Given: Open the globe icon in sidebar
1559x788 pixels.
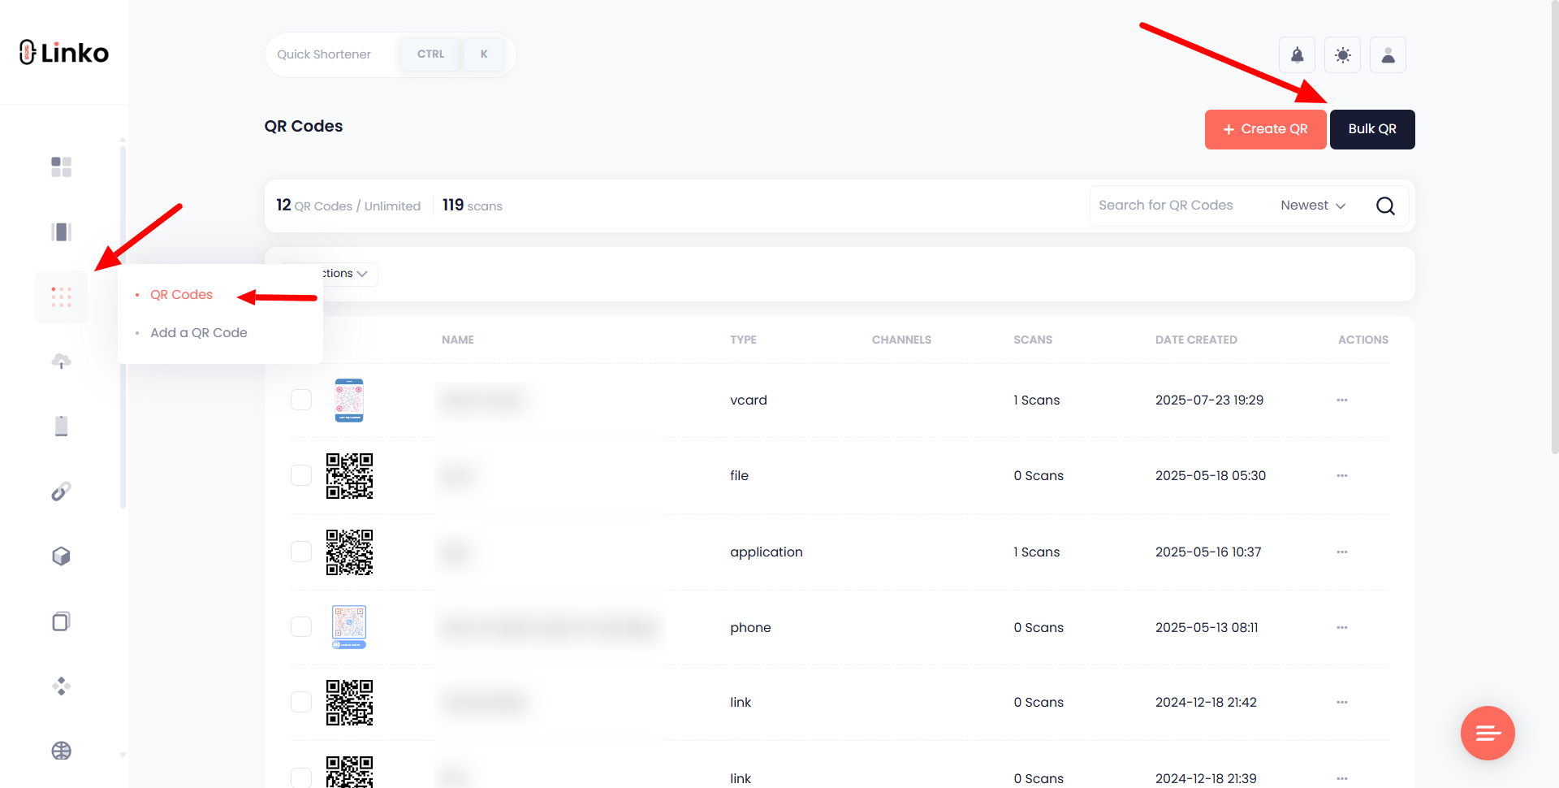Looking at the screenshot, I should [x=61, y=751].
